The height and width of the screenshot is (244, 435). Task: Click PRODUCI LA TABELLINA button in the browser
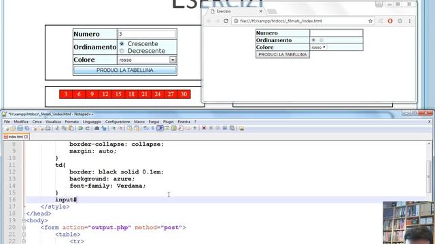click(283, 54)
